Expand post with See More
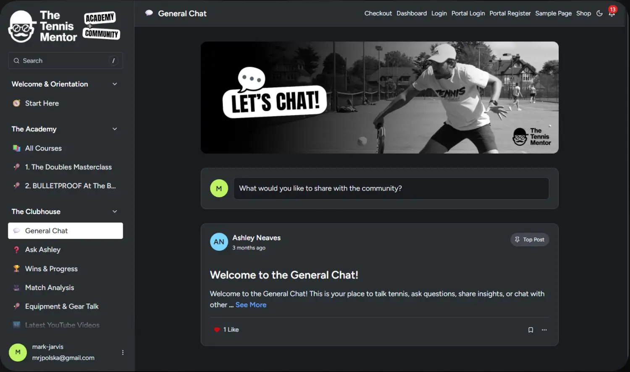The width and height of the screenshot is (630, 372). 251,305
